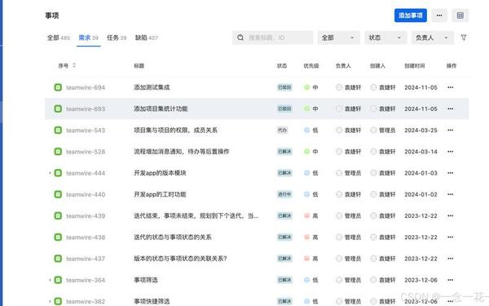
Task: Expand sub-items of teamwire-364
Action: 50,280
